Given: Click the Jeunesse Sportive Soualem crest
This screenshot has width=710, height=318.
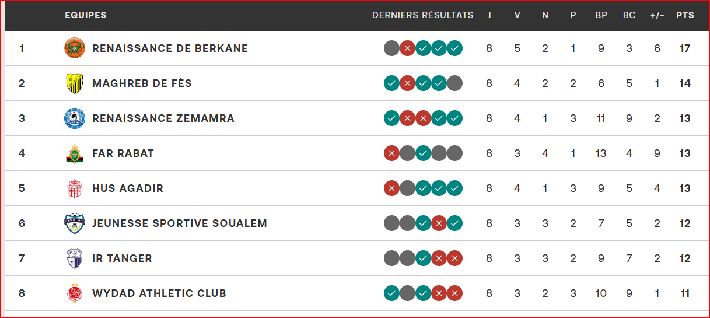Looking at the screenshot, I should click(x=75, y=223).
